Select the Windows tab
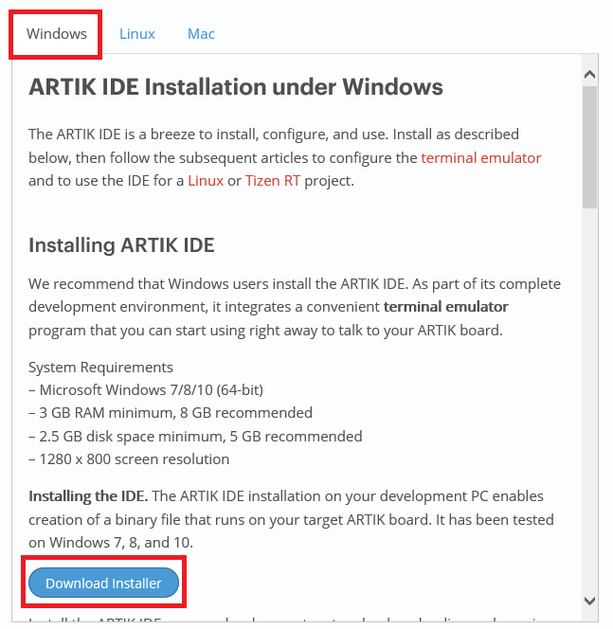This screenshot has height=629, width=613. [56, 34]
